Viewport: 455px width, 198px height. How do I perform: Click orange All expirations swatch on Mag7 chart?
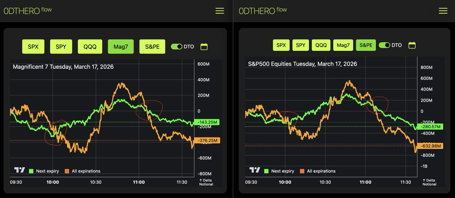click(67, 171)
